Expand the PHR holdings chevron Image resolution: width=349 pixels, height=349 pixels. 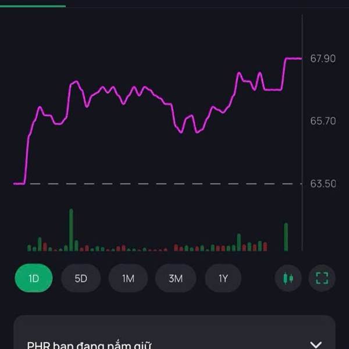tap(316, 345)
